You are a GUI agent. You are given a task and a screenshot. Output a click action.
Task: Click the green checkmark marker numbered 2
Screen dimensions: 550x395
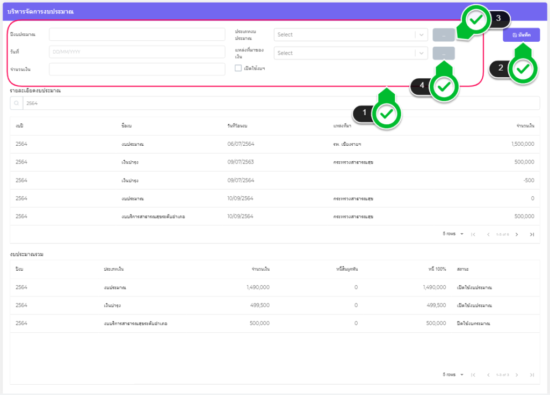tap(523, 68)
